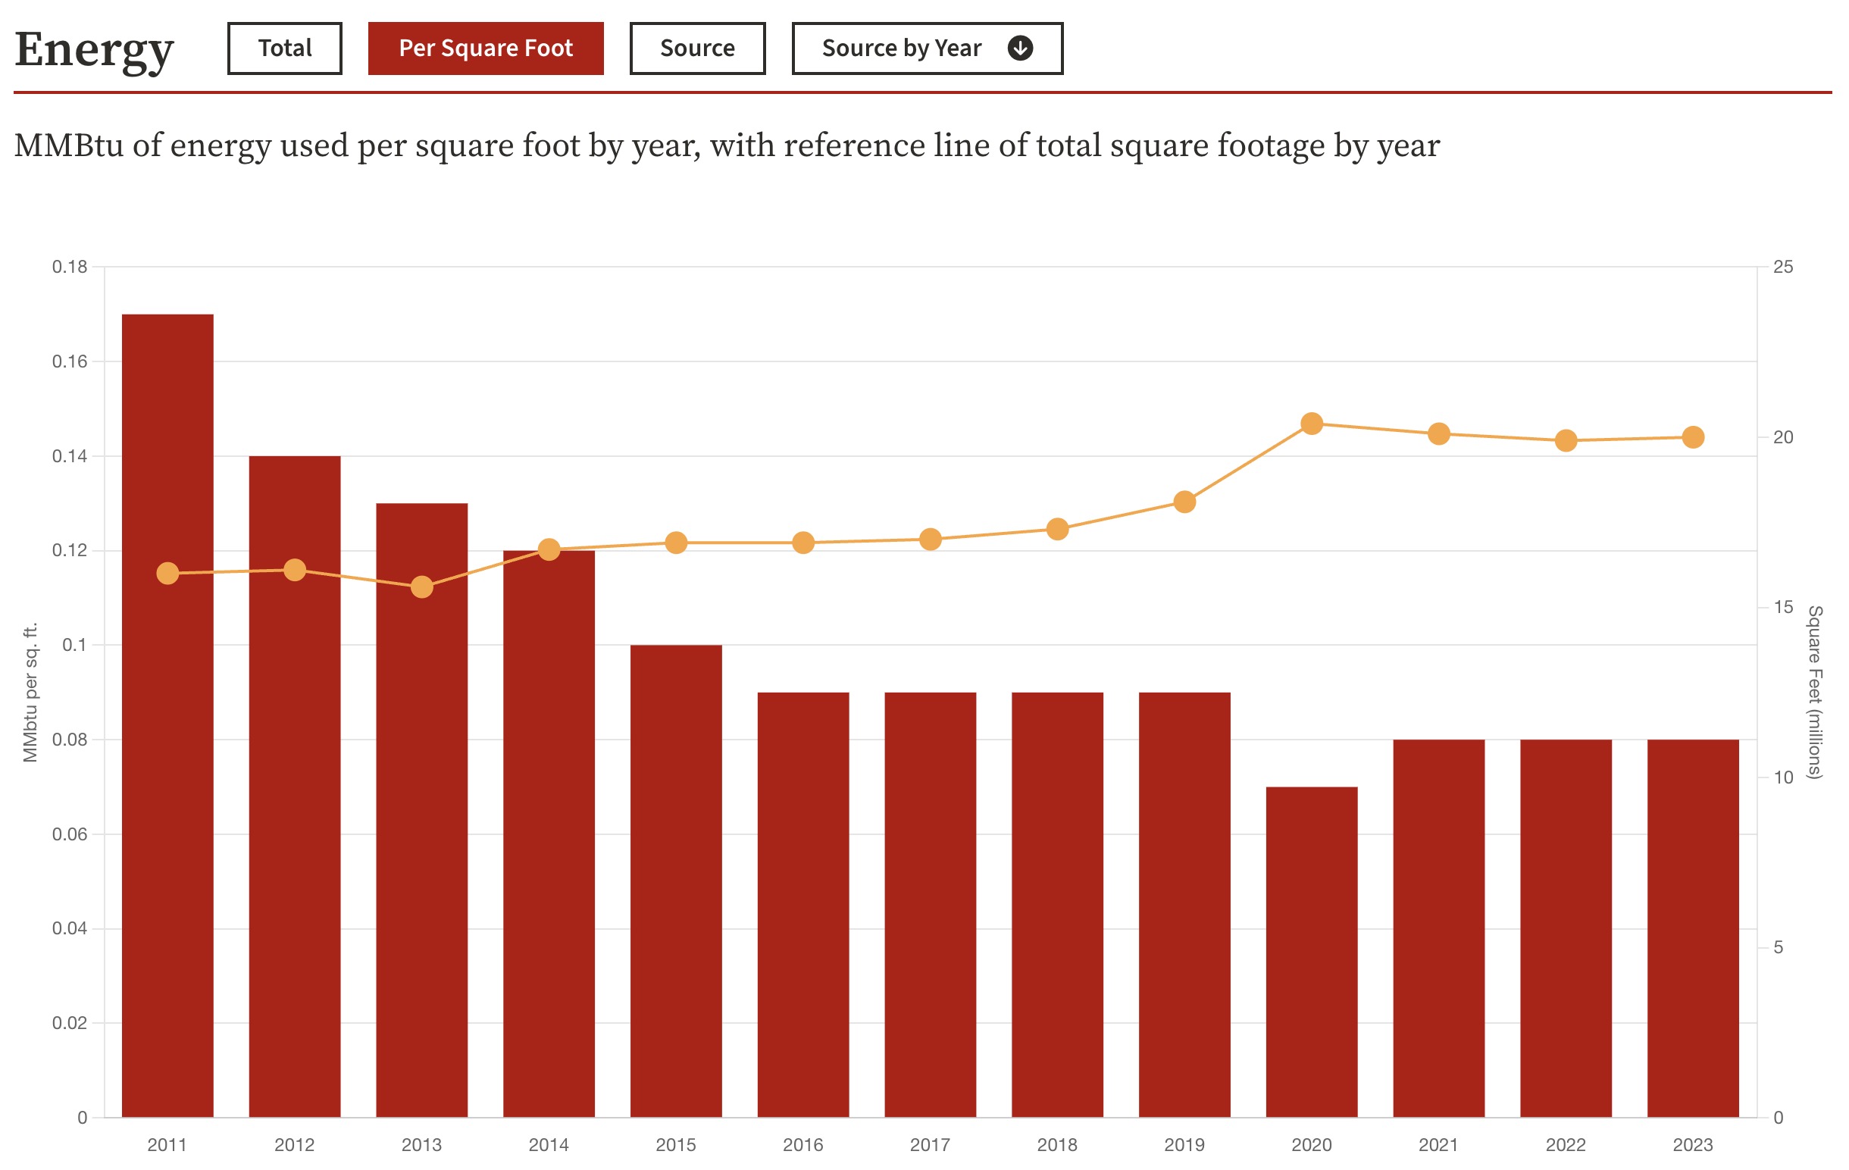Click the Energy section heading
The image size is (1849, 1170).
[x=94, y=50]
